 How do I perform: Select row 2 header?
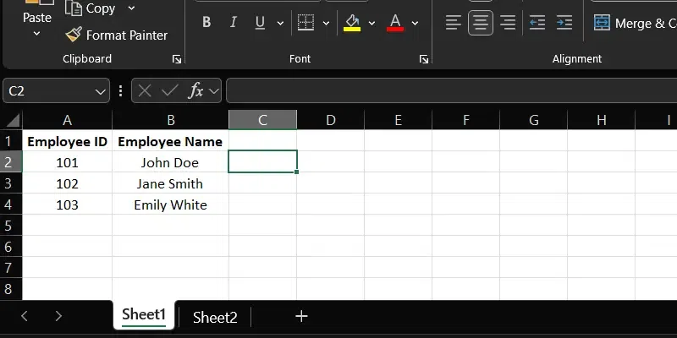(11, 161)
